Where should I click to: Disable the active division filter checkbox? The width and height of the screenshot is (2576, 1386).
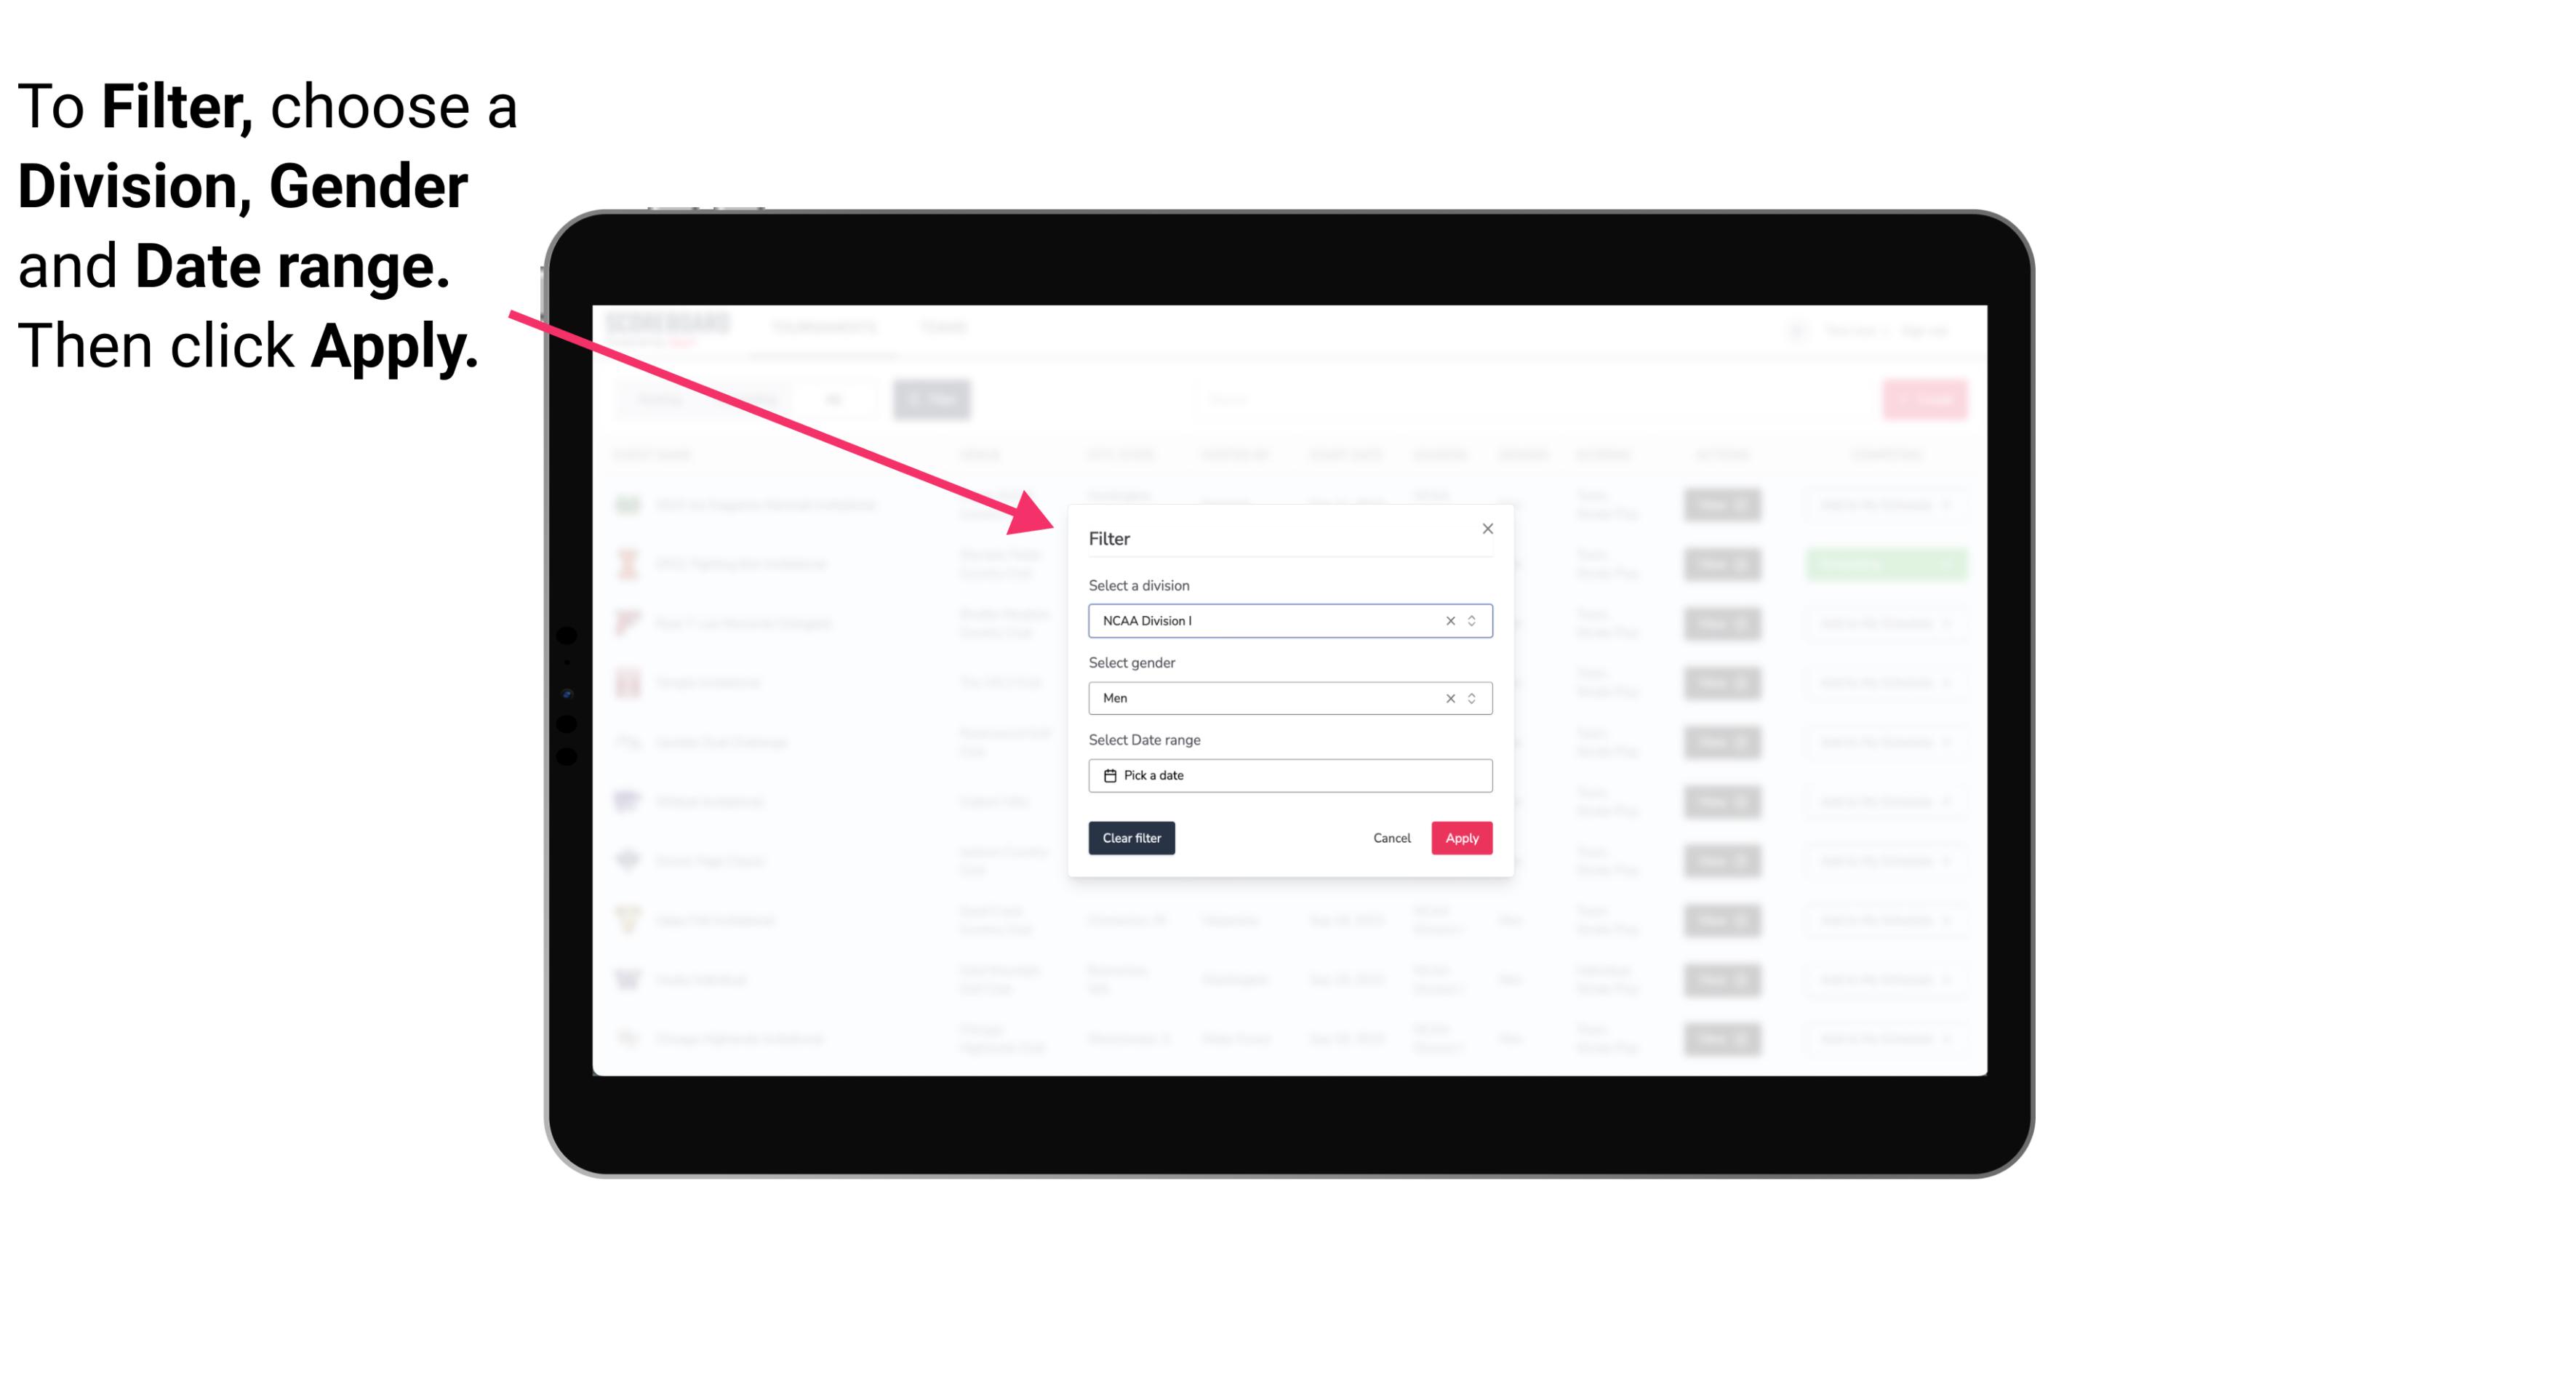click(x=1451, y=621)
